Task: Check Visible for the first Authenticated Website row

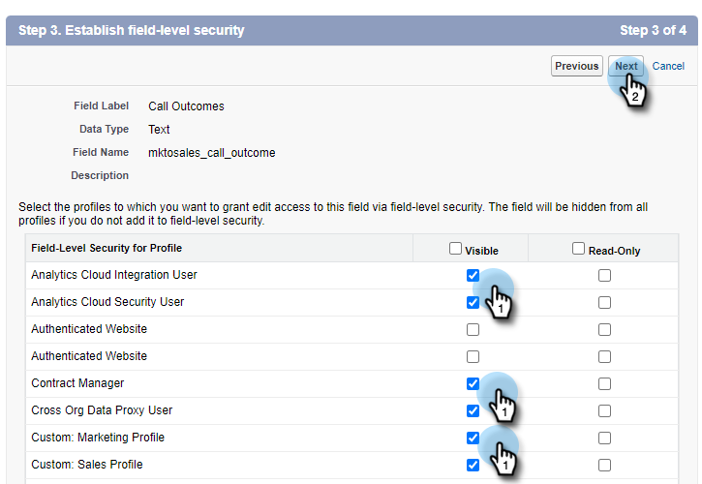Action: (473, 329)
